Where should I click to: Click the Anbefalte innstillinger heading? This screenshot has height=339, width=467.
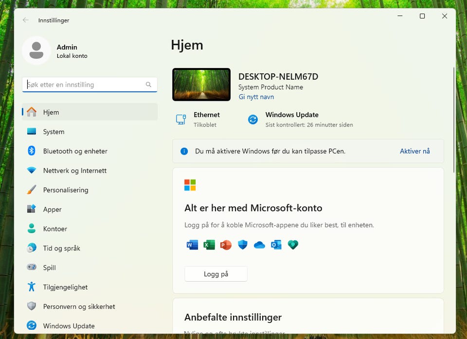tap(233, 317)
